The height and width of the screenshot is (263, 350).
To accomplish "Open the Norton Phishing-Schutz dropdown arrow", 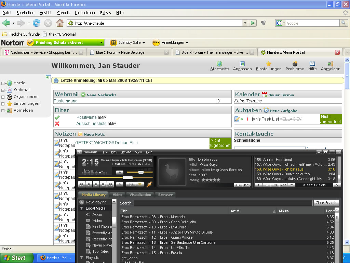I will tap(101, 42).
